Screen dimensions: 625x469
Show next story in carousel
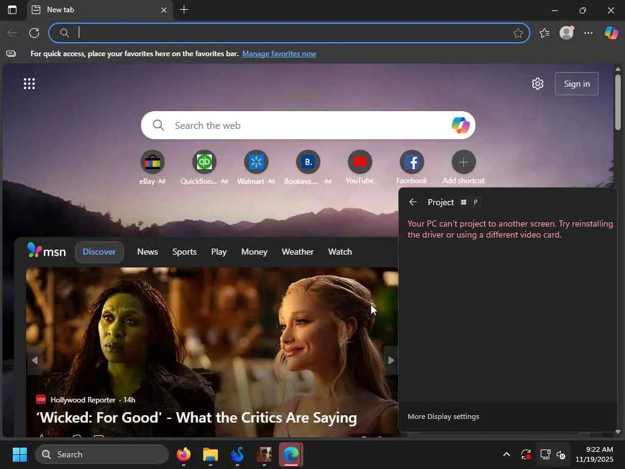391,360
